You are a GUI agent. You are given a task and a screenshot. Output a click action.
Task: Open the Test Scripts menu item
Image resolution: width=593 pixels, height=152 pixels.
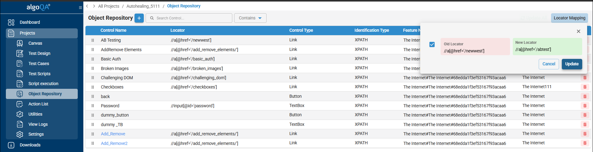coord(39,74)
